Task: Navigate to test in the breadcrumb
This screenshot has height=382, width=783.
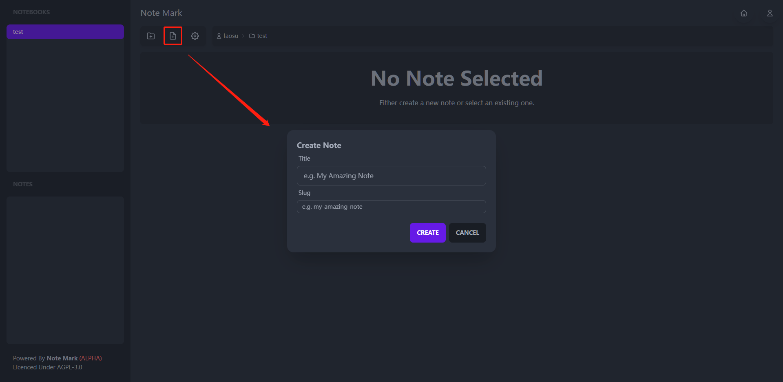Action: click(x=262, y=36)
